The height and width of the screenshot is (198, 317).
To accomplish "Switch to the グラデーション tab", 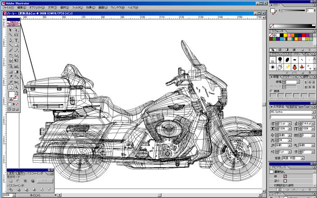I will pos(291,77).
